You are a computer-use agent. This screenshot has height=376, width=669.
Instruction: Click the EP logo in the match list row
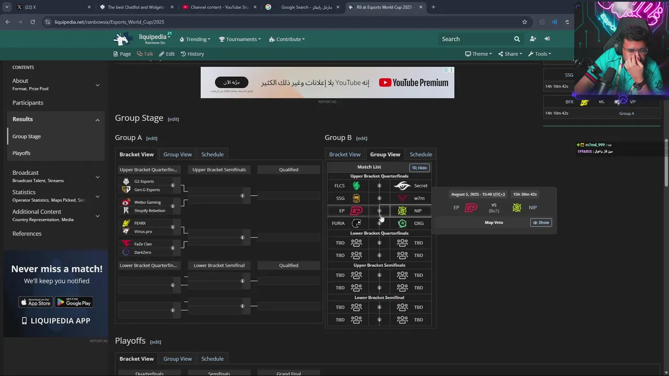click(x=356, y=210)
